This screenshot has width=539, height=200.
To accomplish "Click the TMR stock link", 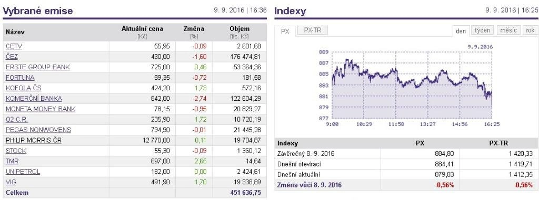I will click(12, 161).
